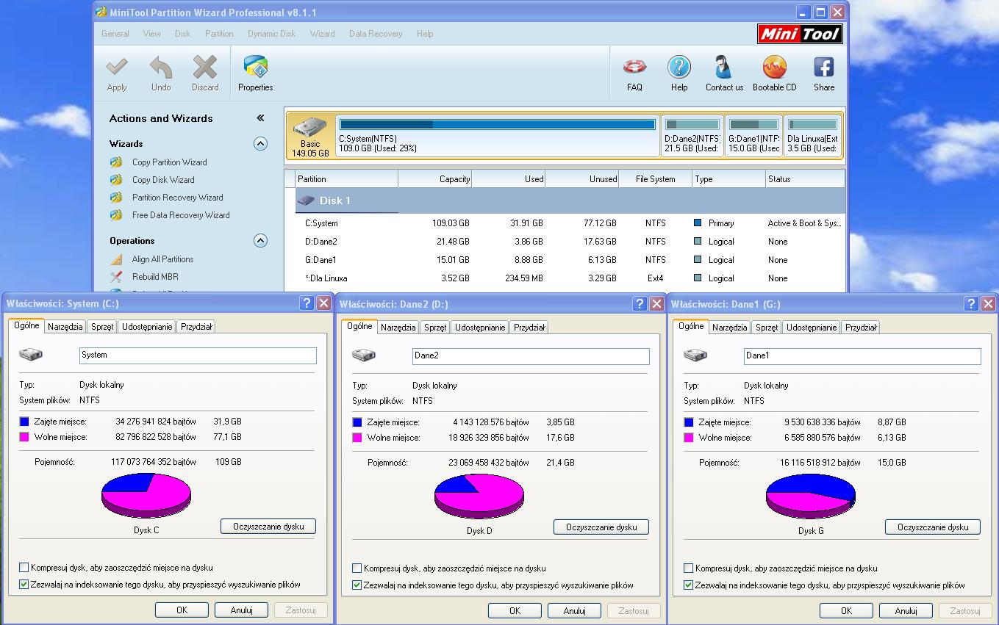Disable indexing checkbox for Dane2 (D:)
This screenshot has width=999, height=625.
pyautogui.click(x=357, y=585)
